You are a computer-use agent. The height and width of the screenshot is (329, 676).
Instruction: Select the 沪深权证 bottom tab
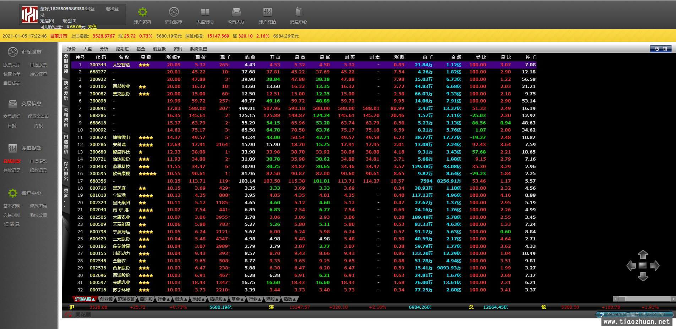point(126,299)
